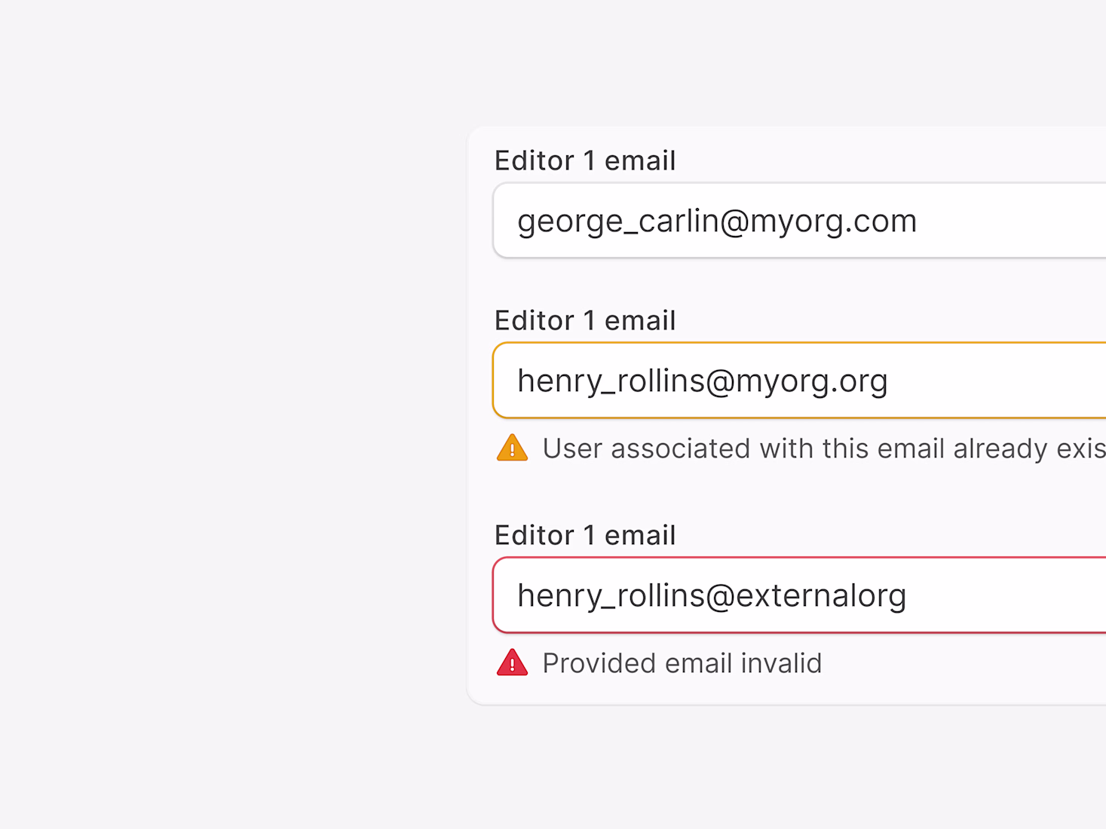The width and height of the screenshot is (1106, 829).
Task: Click the label above the red-bordered email field
Action: 584,535
